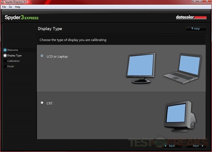
Task: Click the Spyder3Express title bar icon
Action: 2,2
